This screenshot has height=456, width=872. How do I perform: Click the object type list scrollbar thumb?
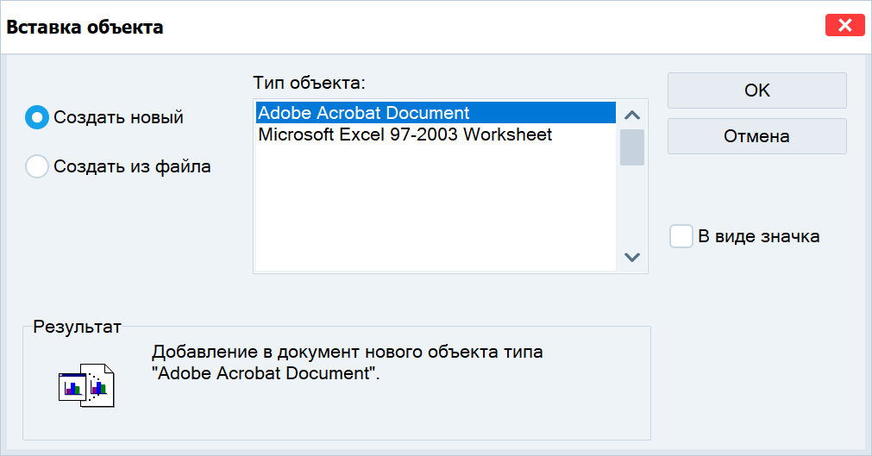coord(632,147)
